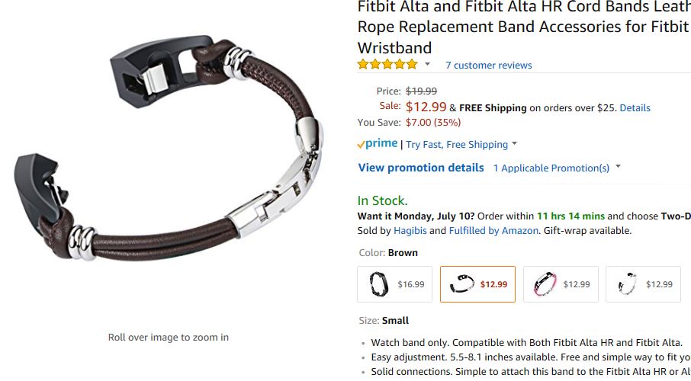
Task: Click the $12.99 sale price
Action: pos(426,107)
